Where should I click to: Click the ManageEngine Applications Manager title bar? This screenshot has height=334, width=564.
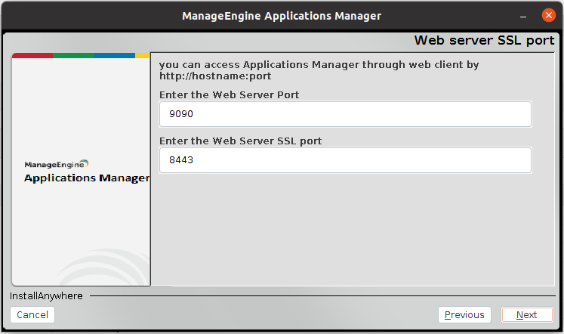click(282, 15)
